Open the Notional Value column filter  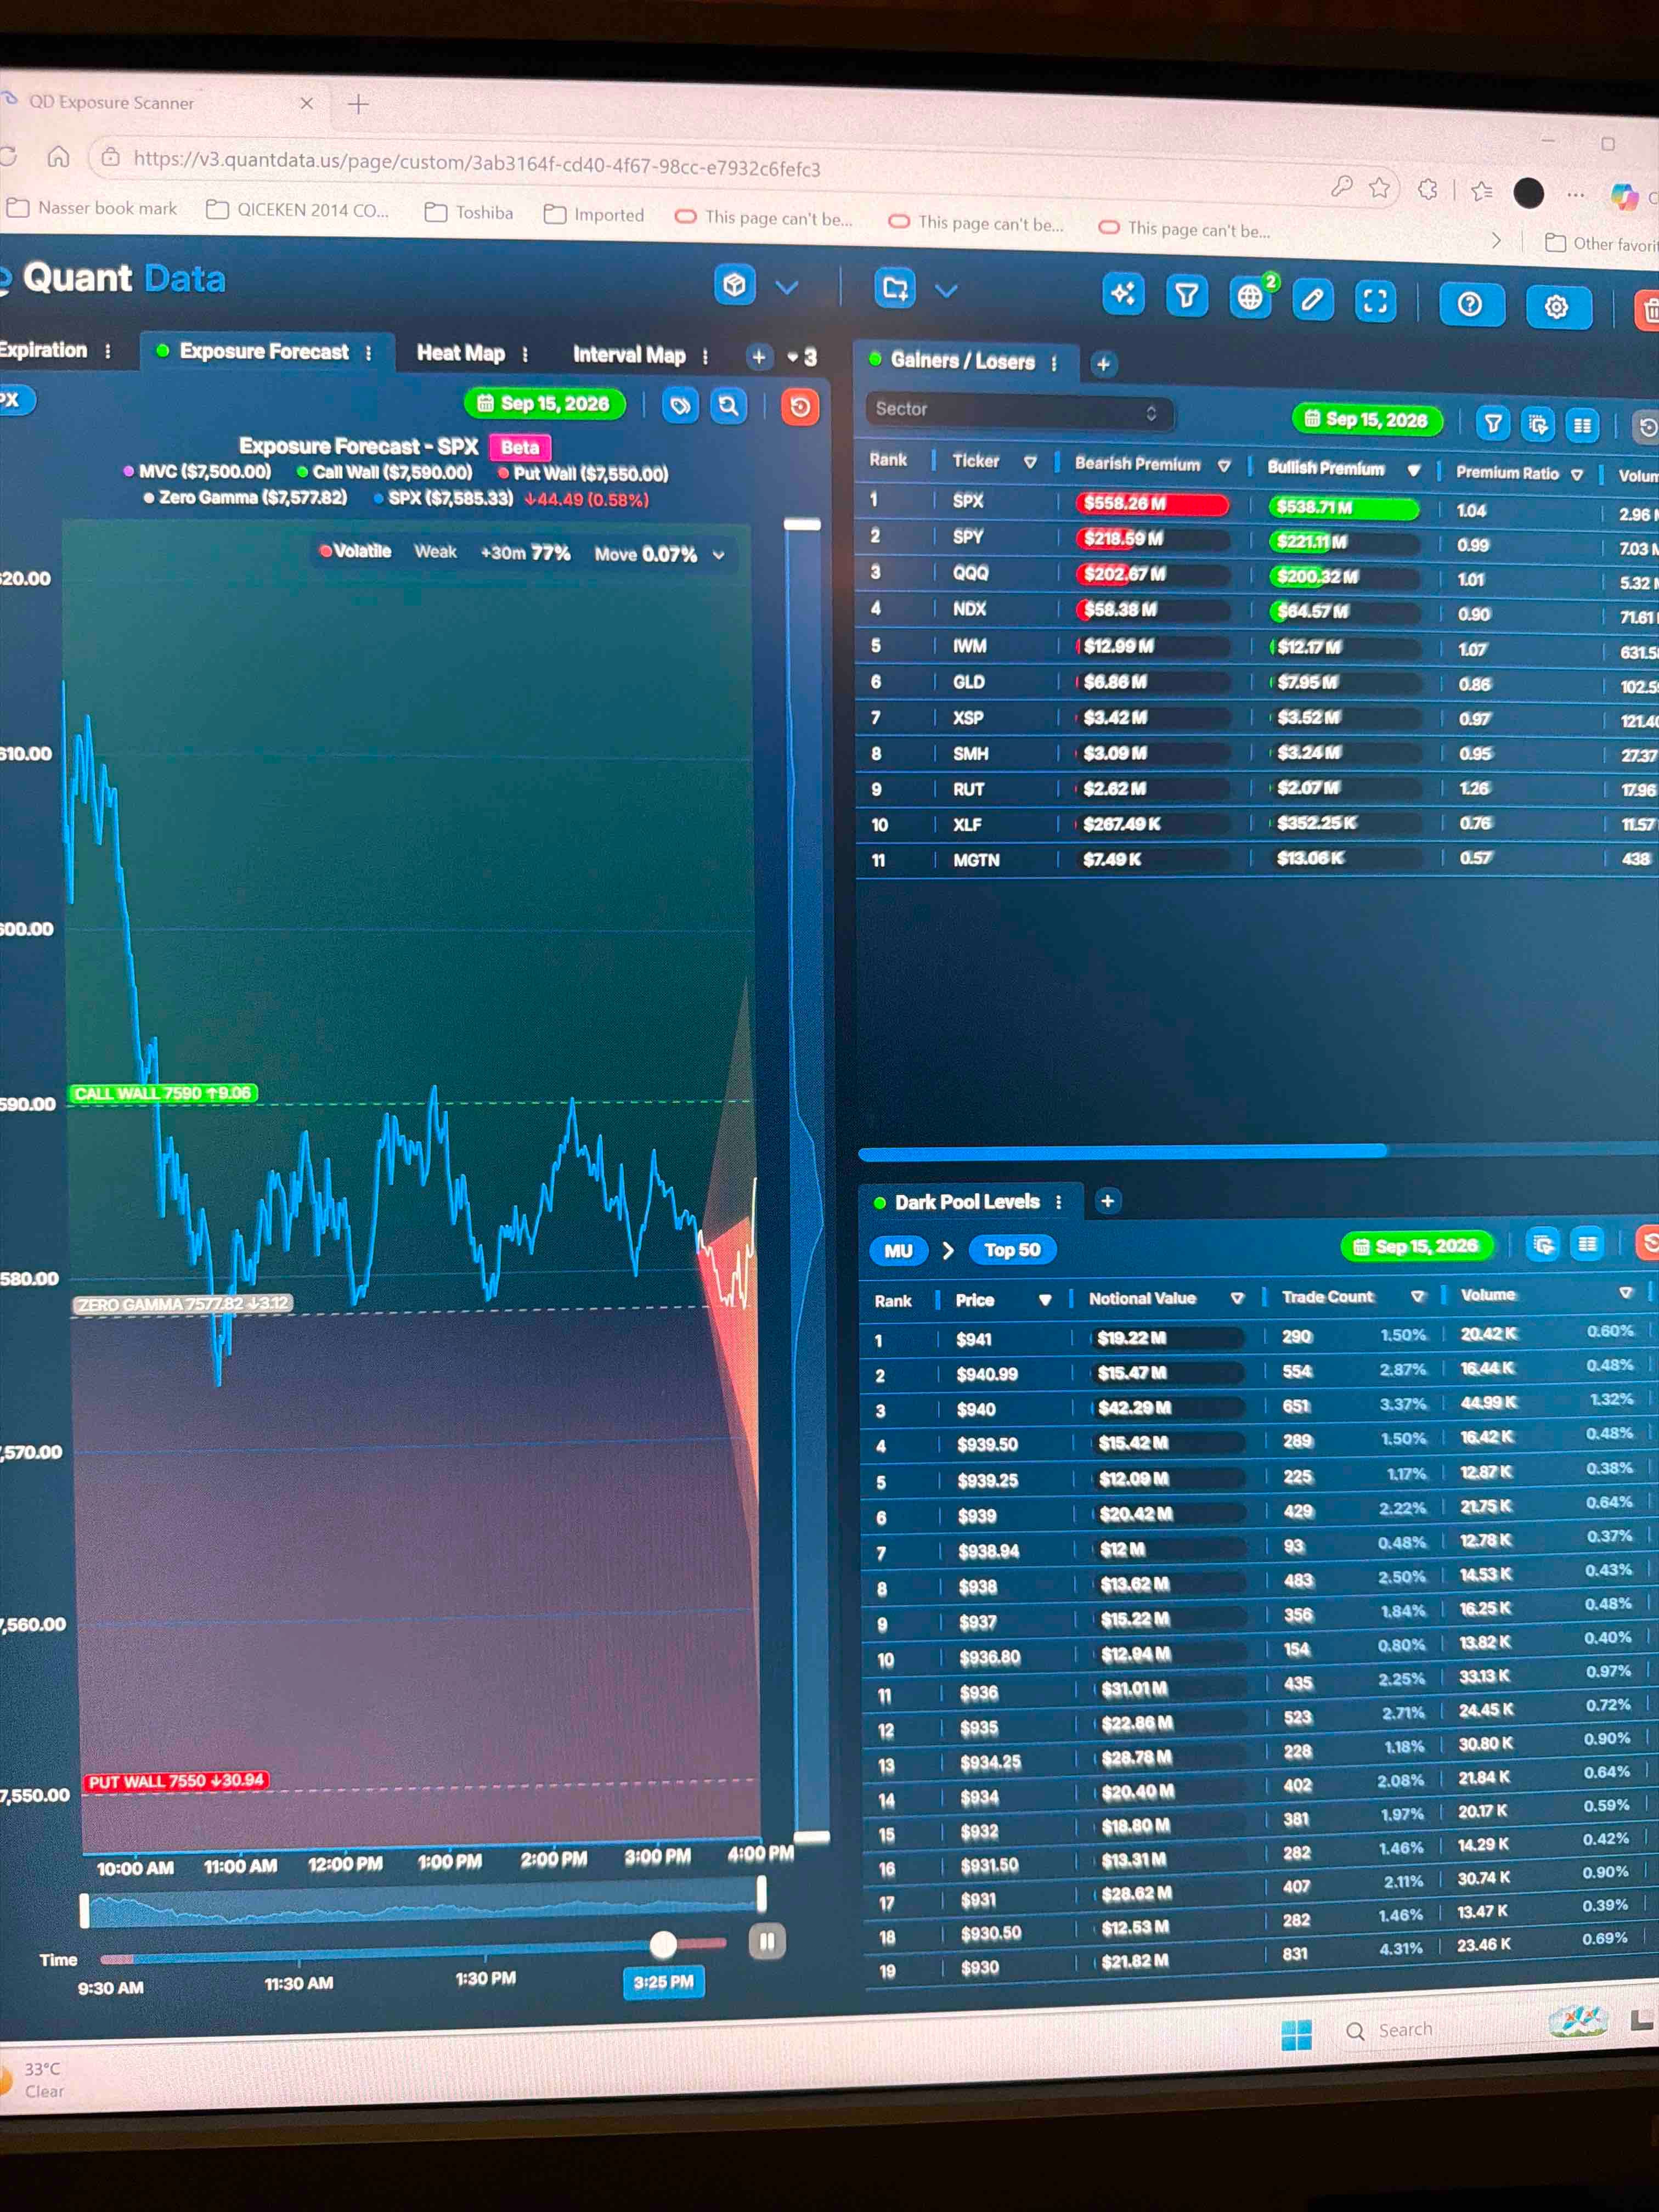coord(1237,1298)
